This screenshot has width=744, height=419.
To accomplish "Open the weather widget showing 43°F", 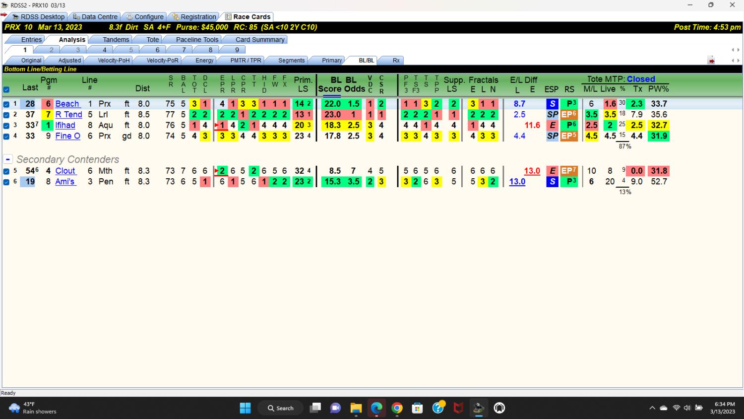I will click(x=33, y=408).
